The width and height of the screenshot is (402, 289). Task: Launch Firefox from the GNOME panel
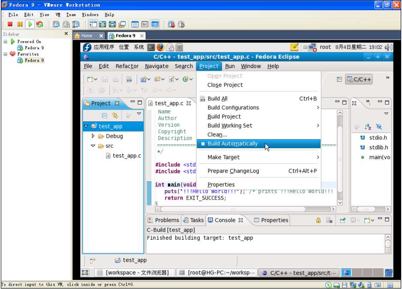pyautogui.click(x=160, y=47)
